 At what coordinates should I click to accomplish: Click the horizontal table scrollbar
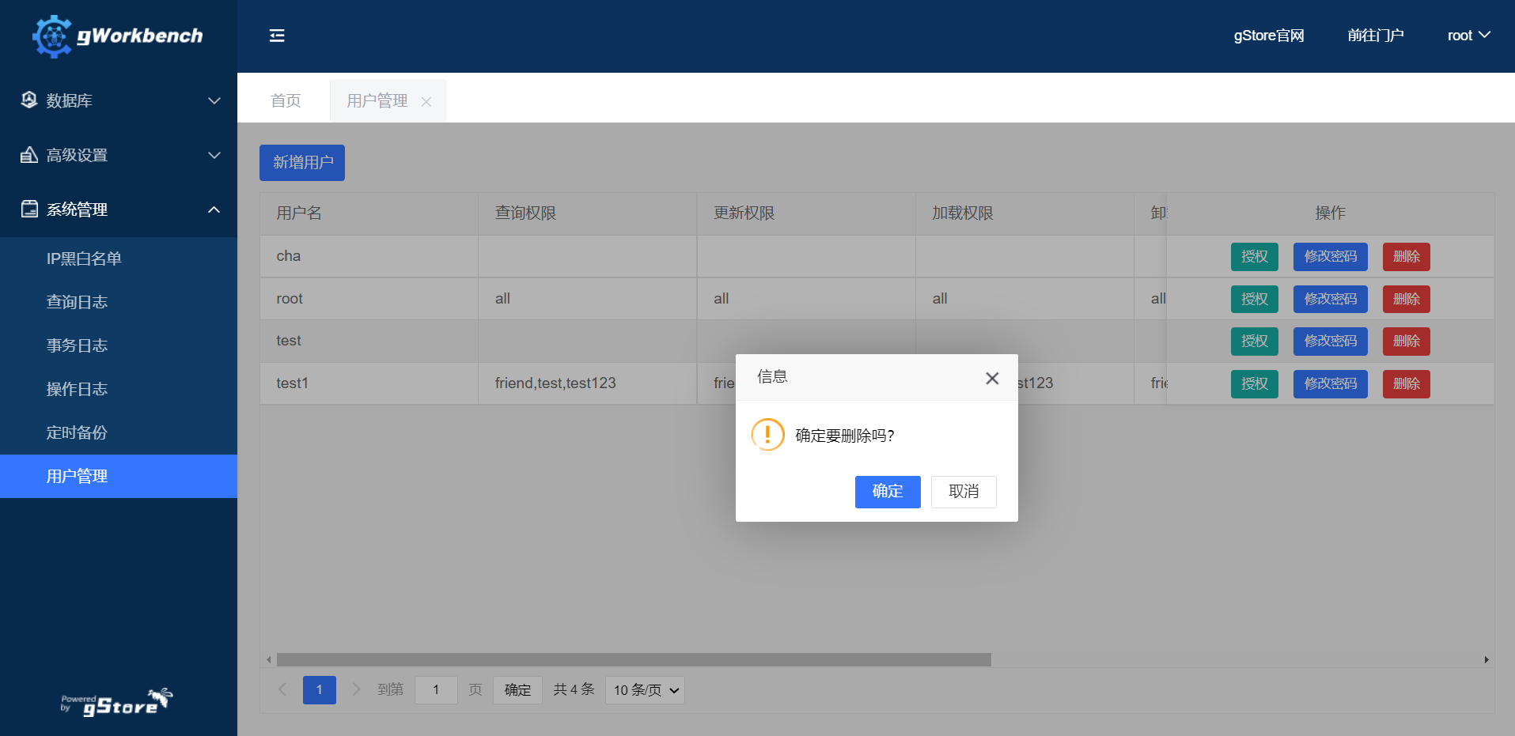634,659
